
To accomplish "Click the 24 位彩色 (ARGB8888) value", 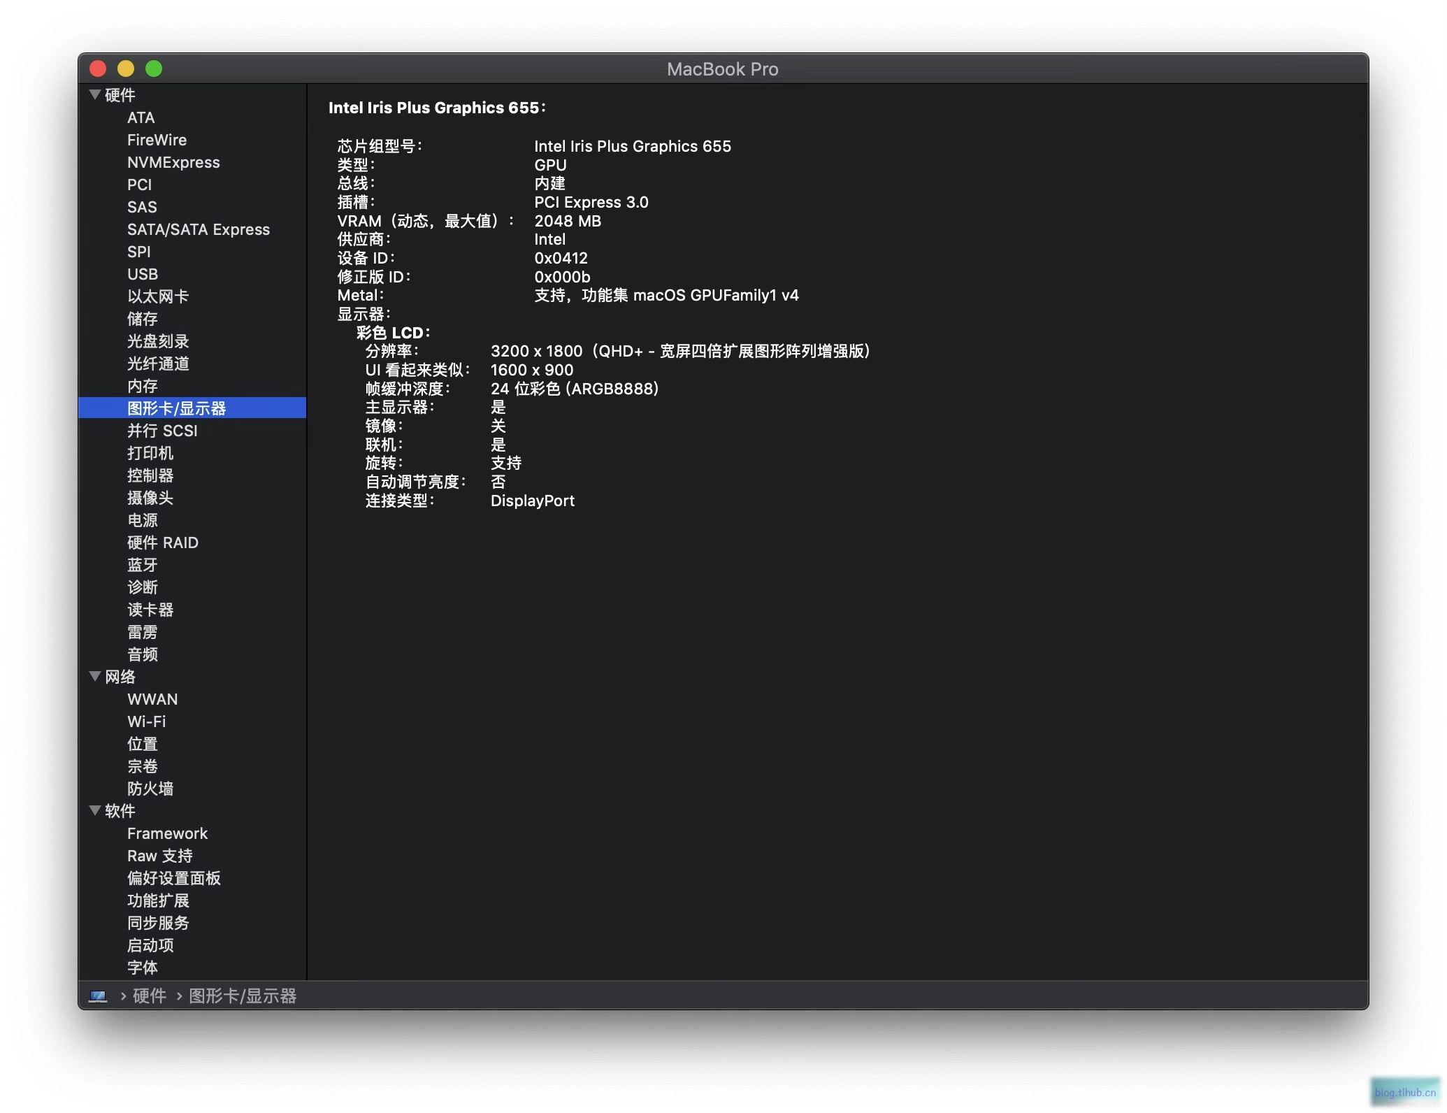I will [x=575, y=389].
